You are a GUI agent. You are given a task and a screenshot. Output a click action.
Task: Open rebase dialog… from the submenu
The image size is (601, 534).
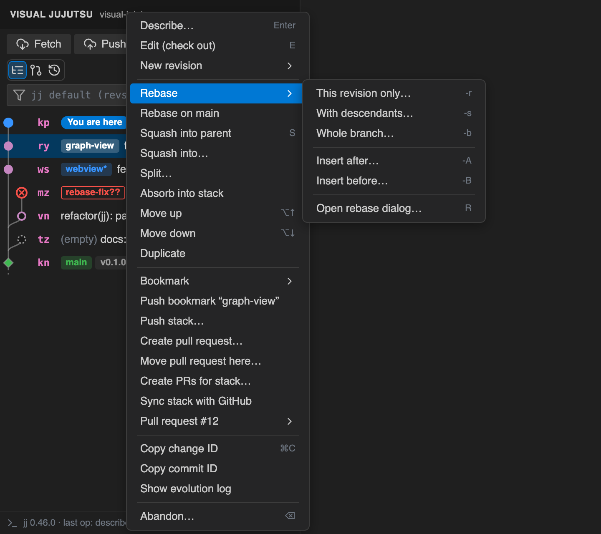(x=394, y=209)
